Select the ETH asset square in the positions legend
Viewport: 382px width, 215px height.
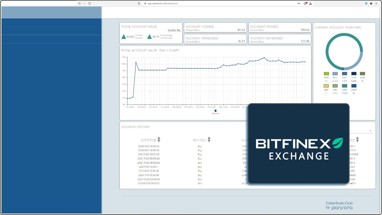[354, 73]
